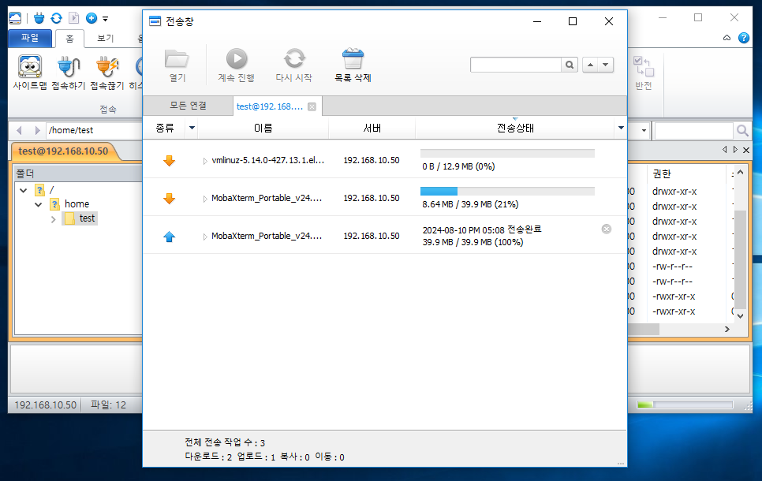Select the test@192.168.... transfer tab
762x481 pixels.
[x=270, y=106]
